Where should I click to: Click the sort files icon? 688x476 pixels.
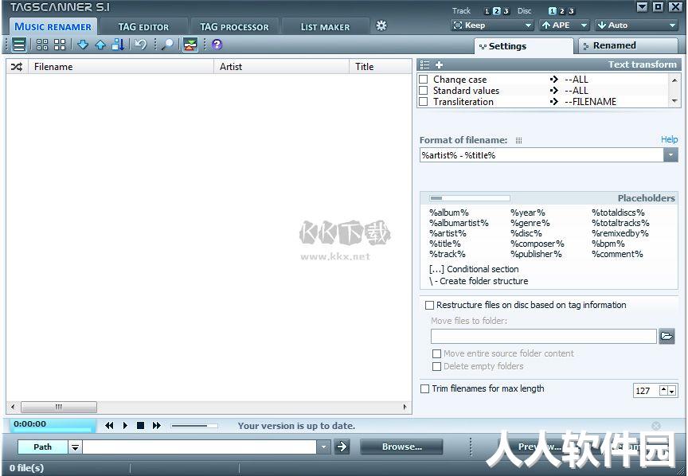118,45
